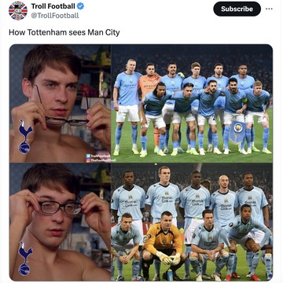Image resolution: width=283 pixels, height=283 pixels.
Task: Open the bottom-right Thomas Cook era squad photo
Action: [192, 222]
